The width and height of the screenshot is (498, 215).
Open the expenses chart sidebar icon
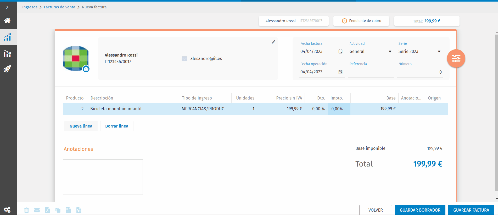[7, 53]
